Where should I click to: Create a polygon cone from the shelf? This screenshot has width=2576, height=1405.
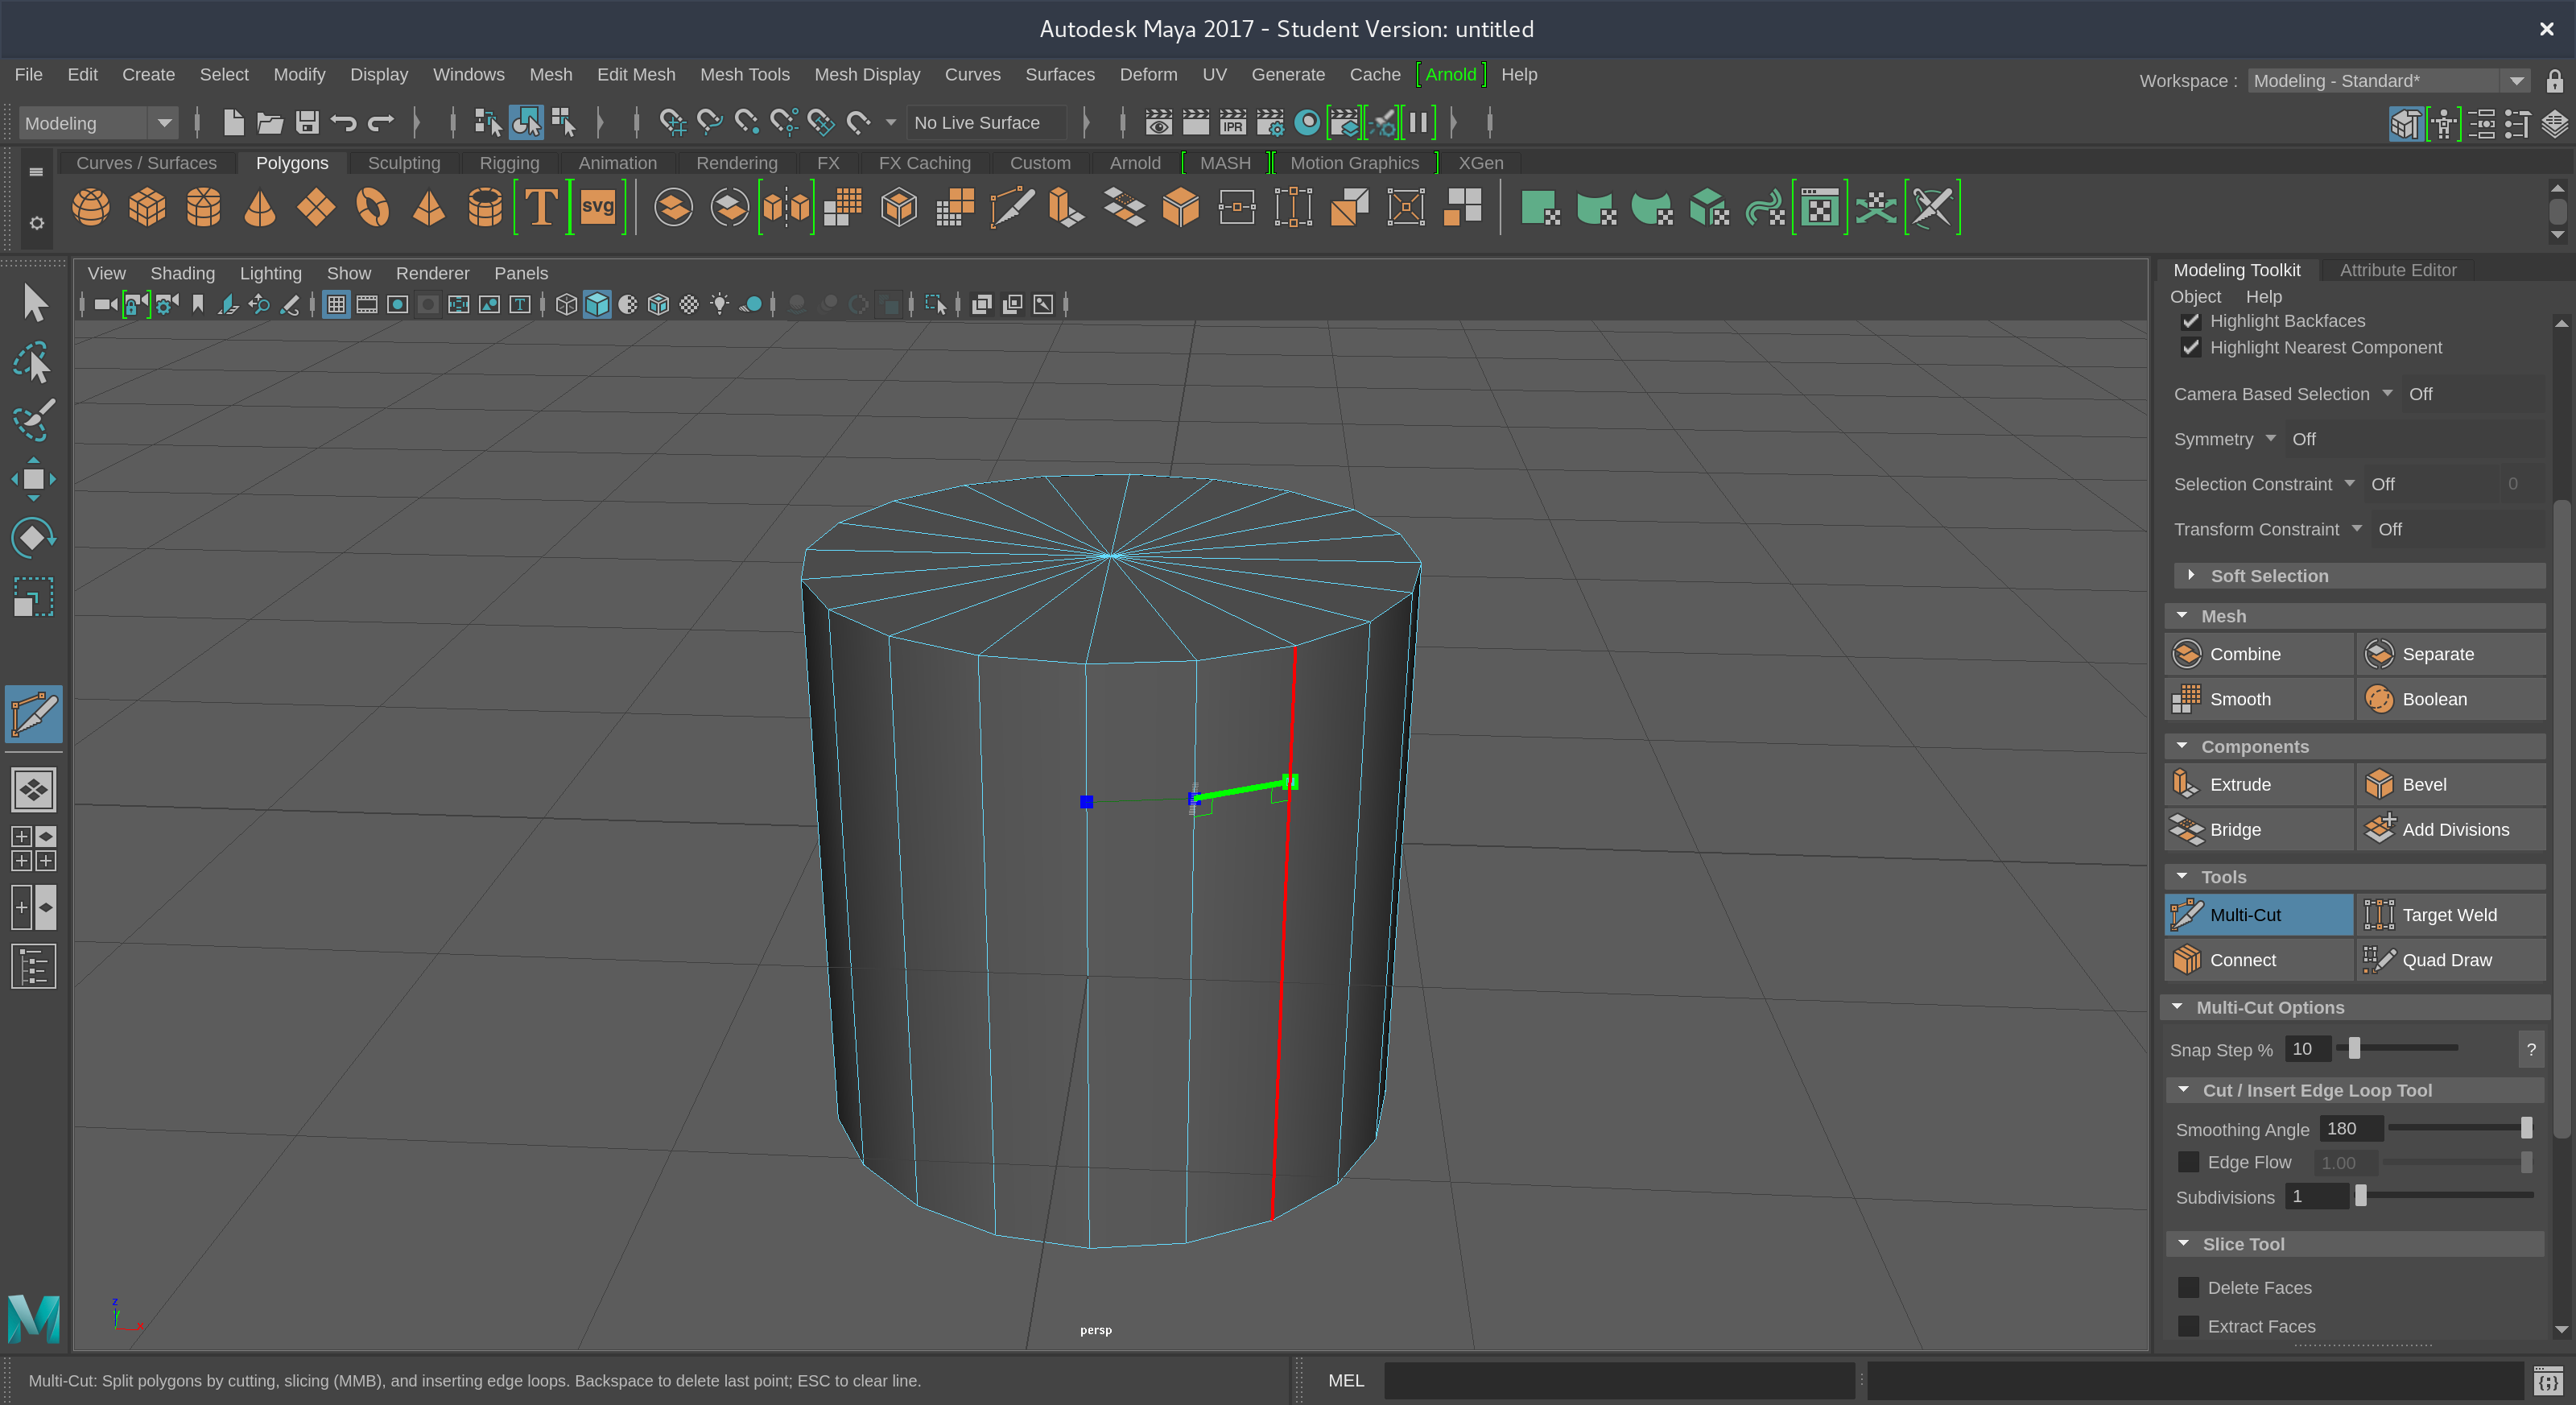pyautogui.click(x=260, y=208)
